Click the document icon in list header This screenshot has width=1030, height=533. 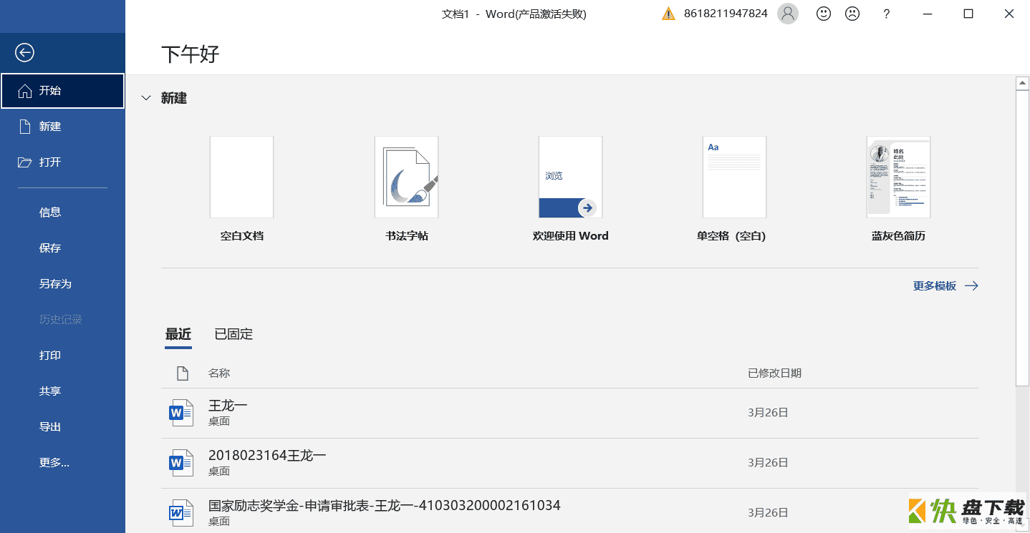pyautogui.click(x=183, y=373)
